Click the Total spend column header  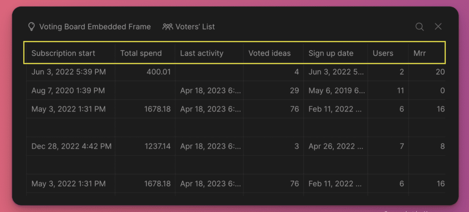click(x=145, y=53)
